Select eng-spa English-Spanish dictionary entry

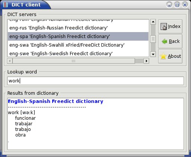(x=78, y=37)
